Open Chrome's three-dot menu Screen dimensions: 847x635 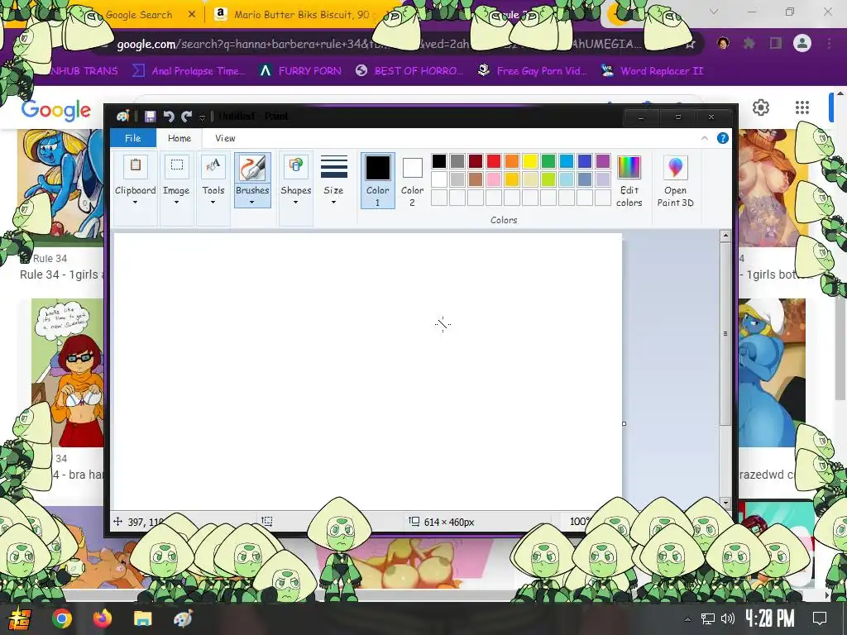tap(829, 43)
